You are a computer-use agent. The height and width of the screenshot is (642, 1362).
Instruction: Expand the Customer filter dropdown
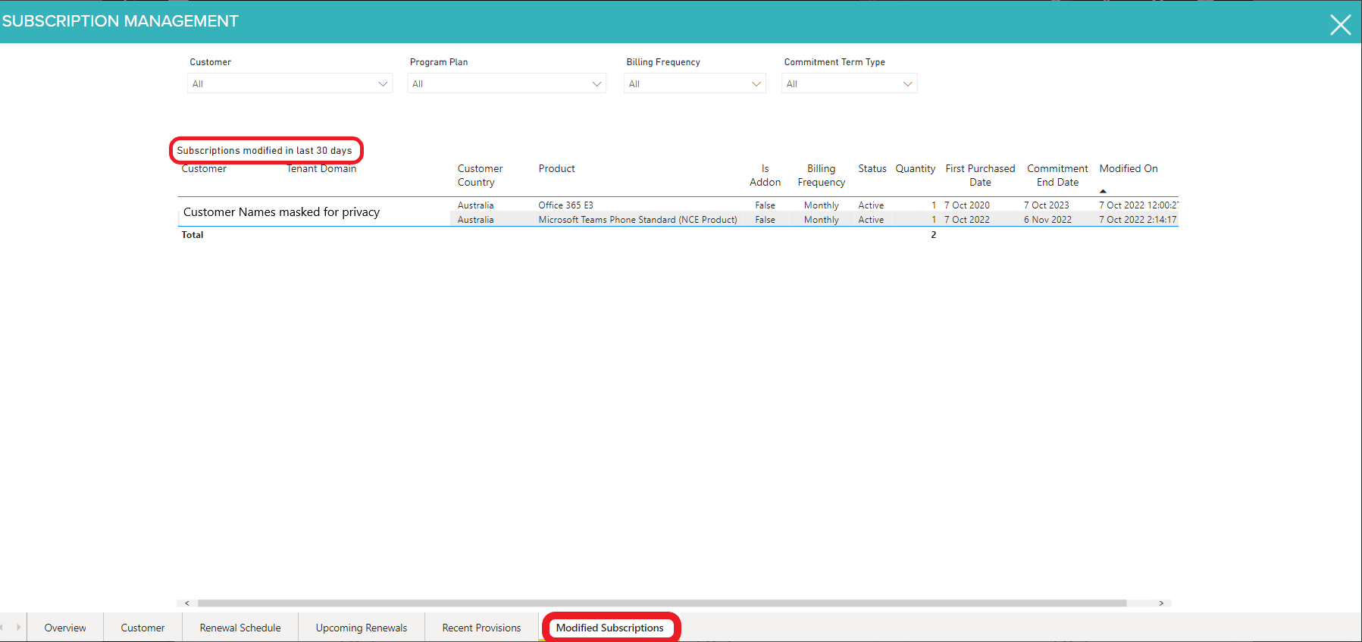(290, 83)
